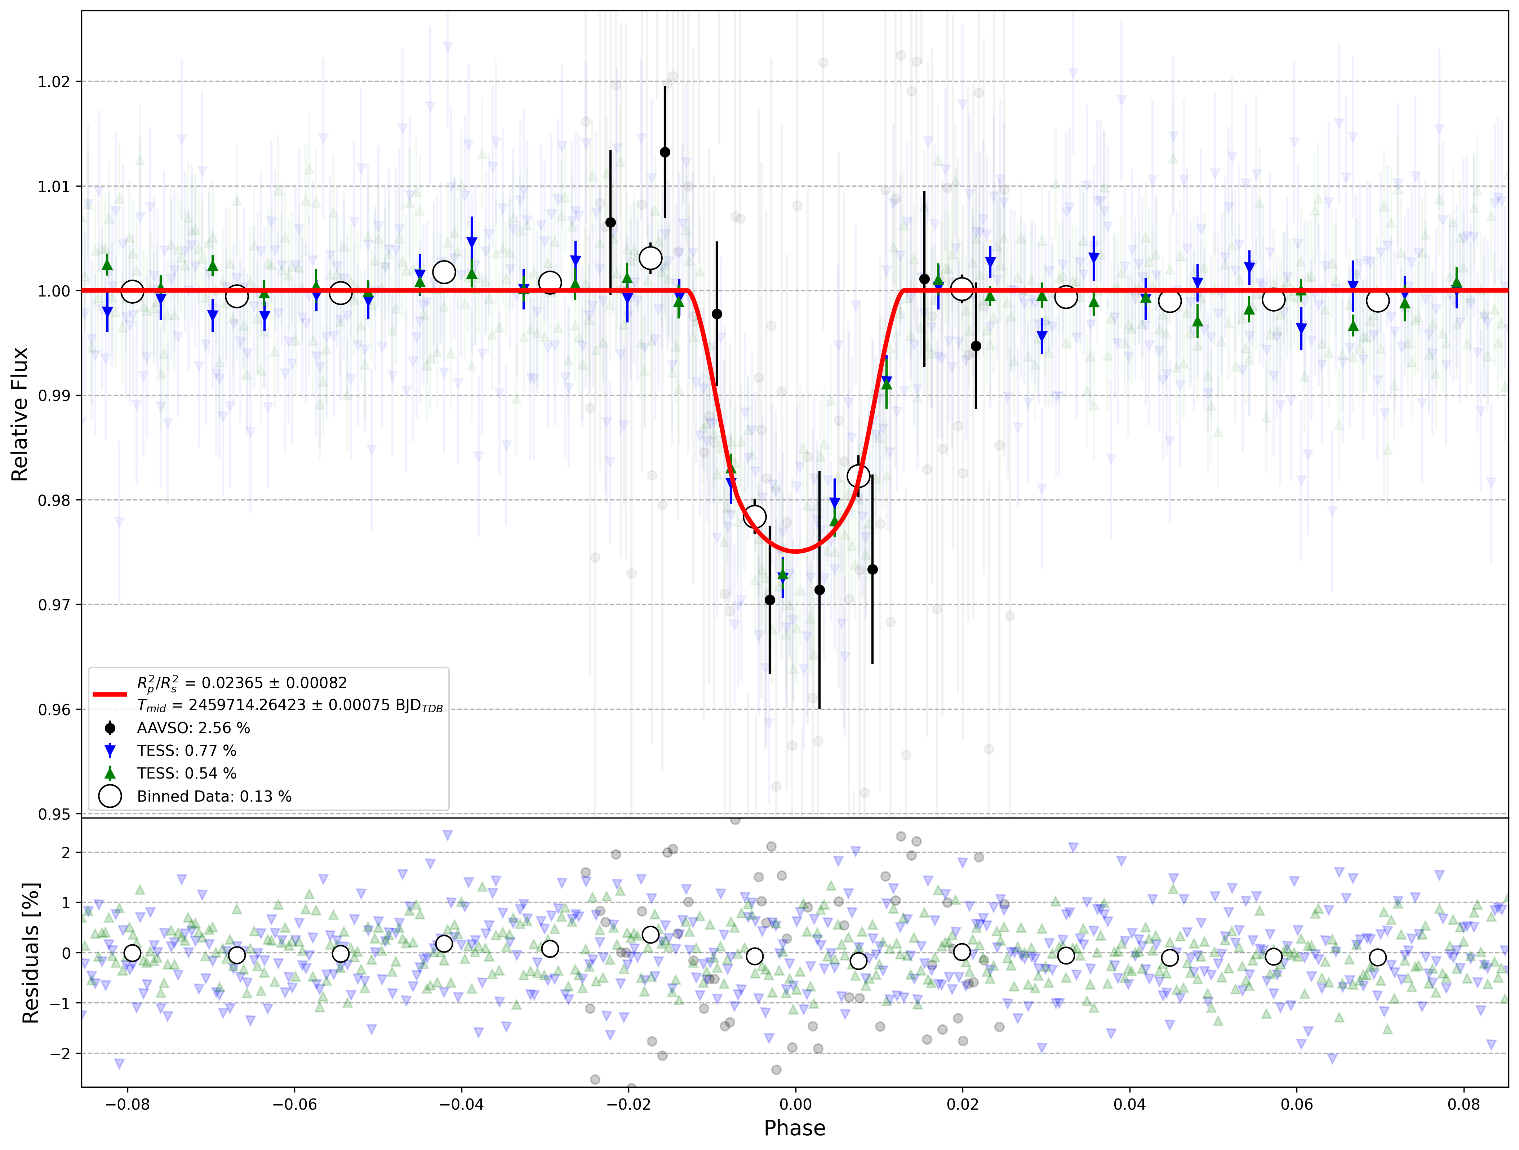
Task: Click the green up-triangle marker in the legend
Action: click(x=110, y=773)
